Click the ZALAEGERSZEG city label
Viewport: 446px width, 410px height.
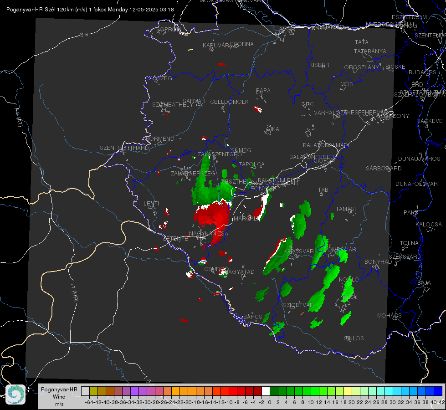coord(193,173)
